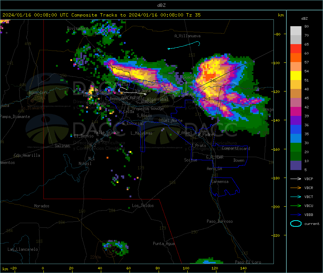Click the S_Rosas map label
The height and width of the screenshot is (273, 323).
coord(144,116)
